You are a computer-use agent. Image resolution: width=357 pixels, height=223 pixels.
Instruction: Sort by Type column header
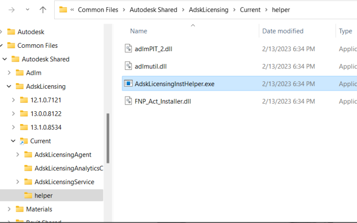345,31
